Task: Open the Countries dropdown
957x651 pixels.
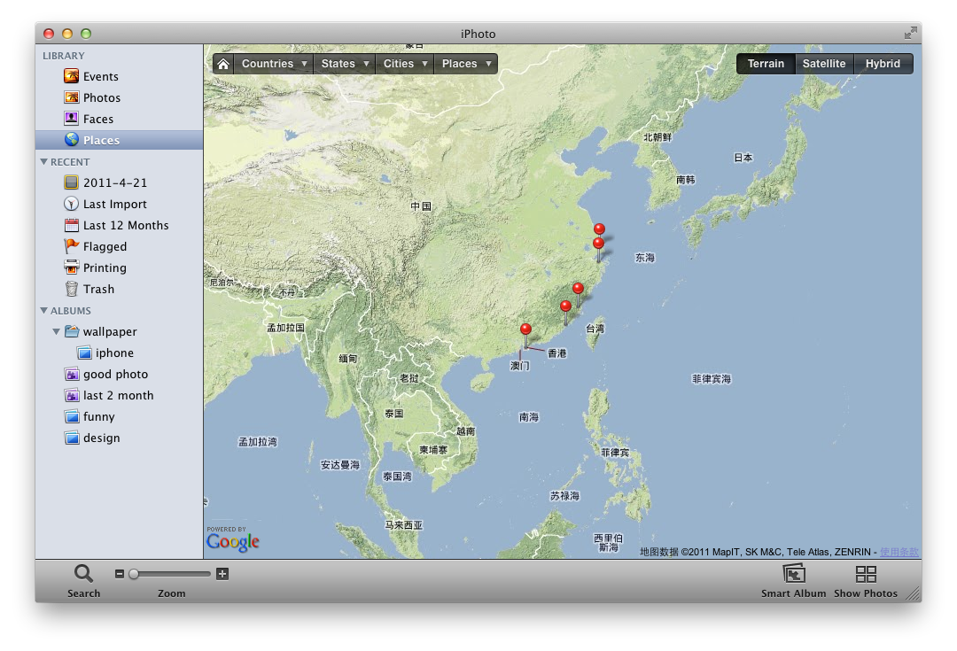Action: tap(274, 64)
